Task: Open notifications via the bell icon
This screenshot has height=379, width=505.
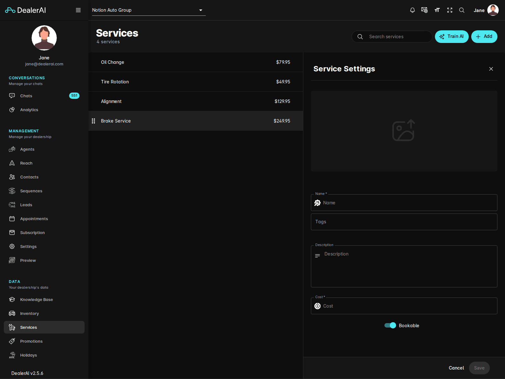Action: [412, 10]
